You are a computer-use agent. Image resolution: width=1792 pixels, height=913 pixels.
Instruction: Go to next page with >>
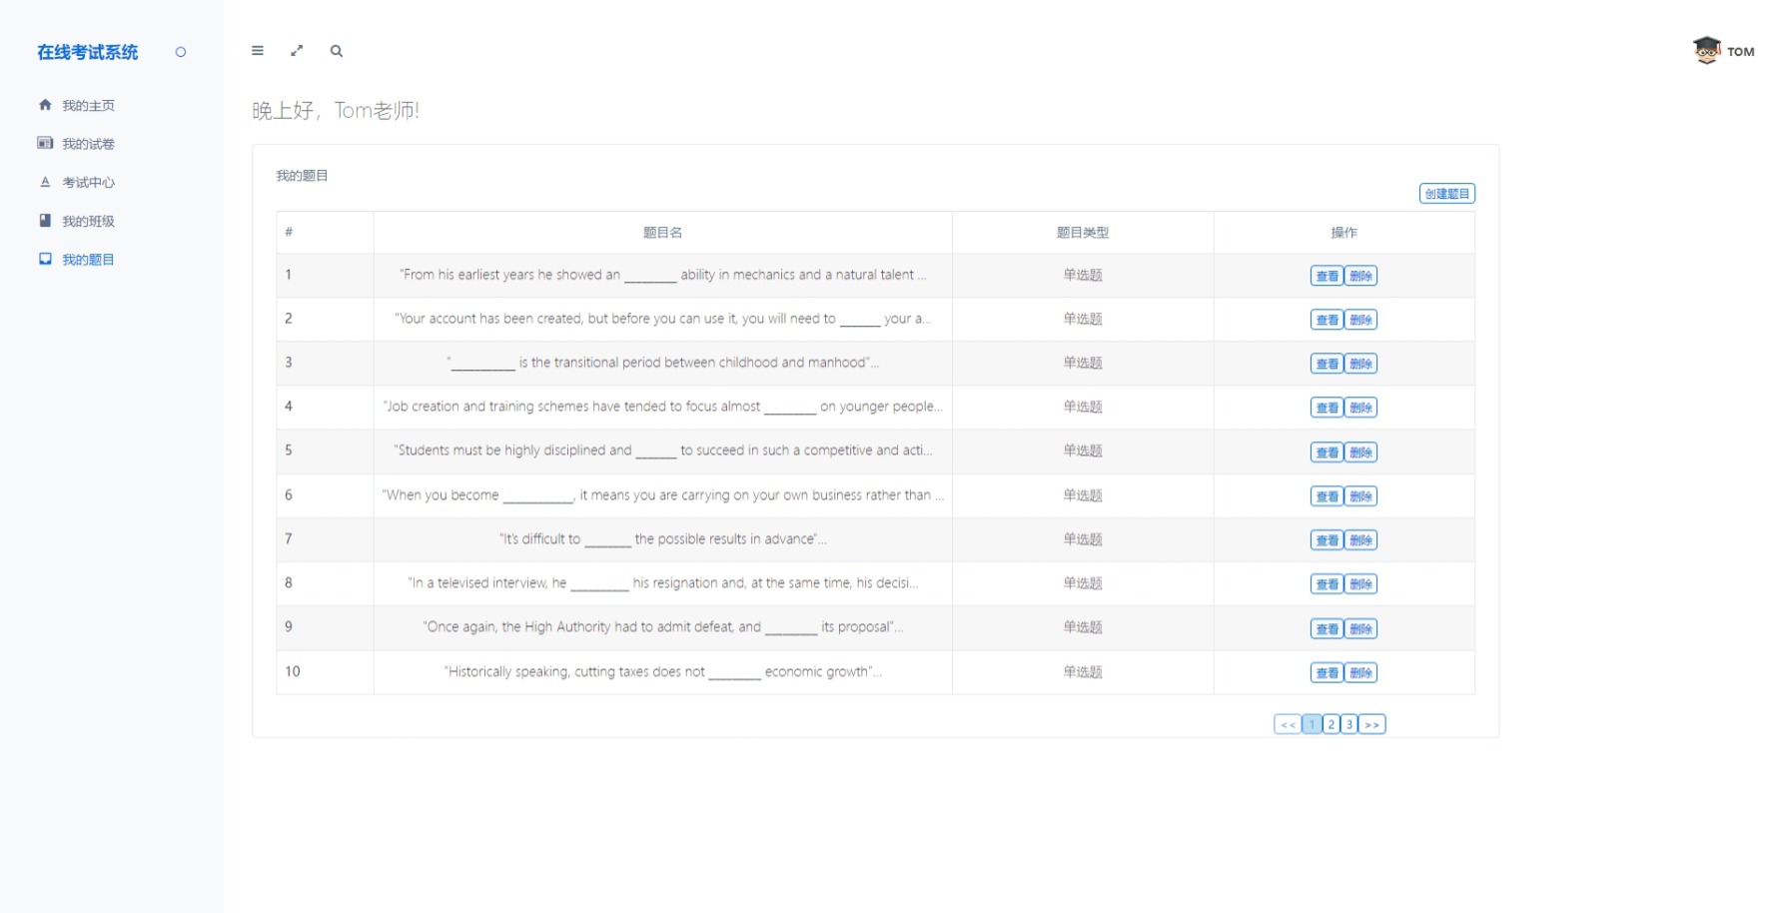(x=1371, y=724)
